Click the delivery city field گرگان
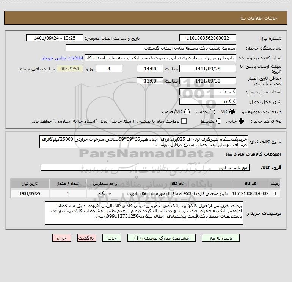 point(208,102)
